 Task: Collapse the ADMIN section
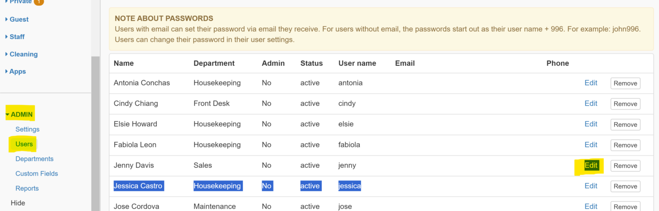pyautogui.click(x=19, y=114)
